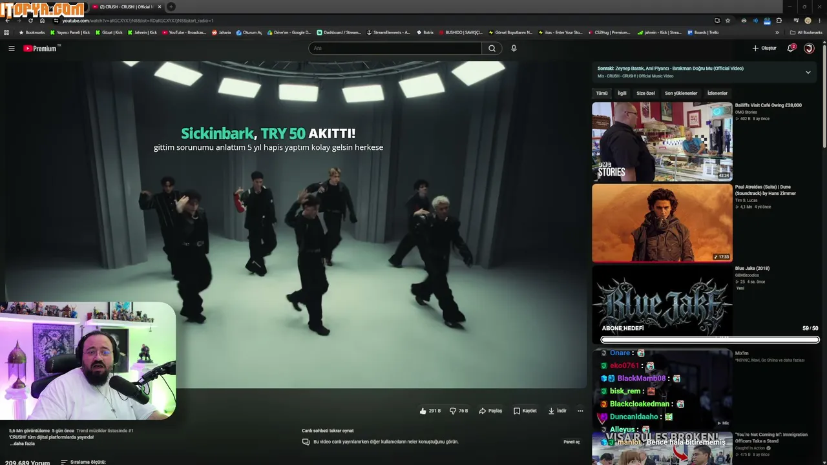Image resolution: width=827 pixels, height=465 pixels.
Task: Bookmark this page with the star icon
Action: pyautogui.click(x=728, y=21)
